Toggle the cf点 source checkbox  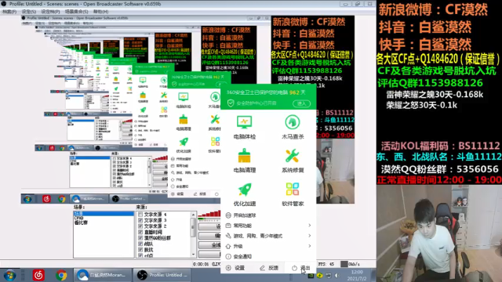pos(140,255)
